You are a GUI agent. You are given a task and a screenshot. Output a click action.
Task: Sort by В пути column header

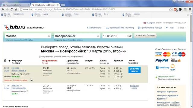coord(89,61)
